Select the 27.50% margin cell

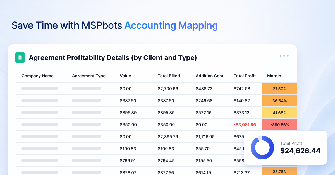coord(280,89)
